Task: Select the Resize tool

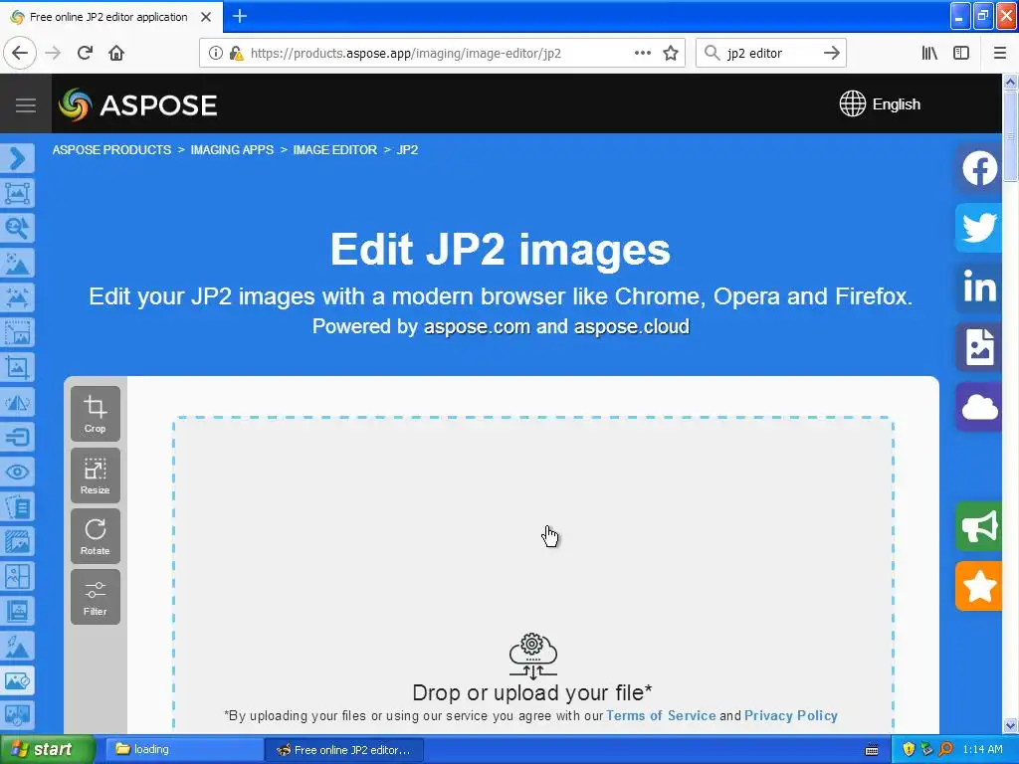Action: pos(95,475)
